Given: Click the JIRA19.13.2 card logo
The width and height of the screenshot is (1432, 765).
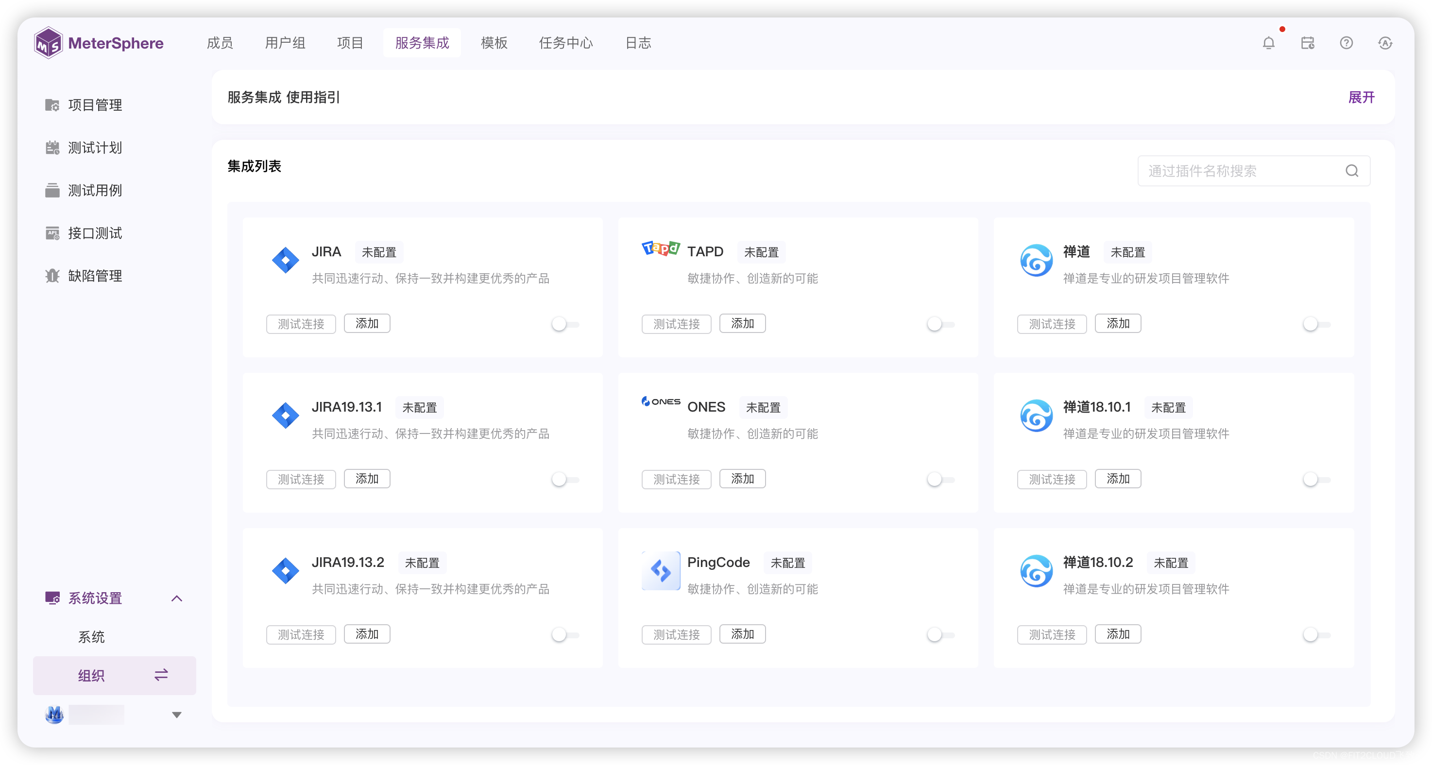Looking at the screenshot, I should tap(285, 570).
